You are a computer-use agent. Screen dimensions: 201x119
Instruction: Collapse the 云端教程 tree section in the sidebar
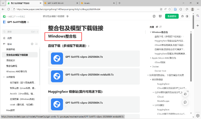pos(4,77)
